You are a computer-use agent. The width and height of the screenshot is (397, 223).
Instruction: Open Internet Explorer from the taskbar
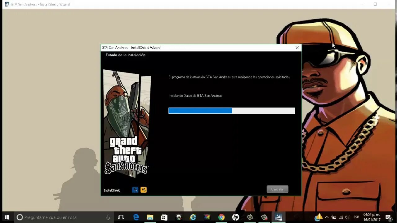(x=193, y=217)
